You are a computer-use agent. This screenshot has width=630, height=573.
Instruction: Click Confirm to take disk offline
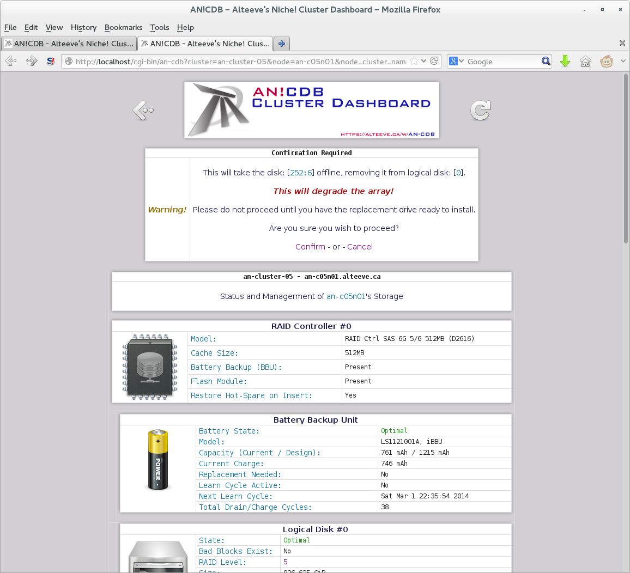click(x=310, y=247)
